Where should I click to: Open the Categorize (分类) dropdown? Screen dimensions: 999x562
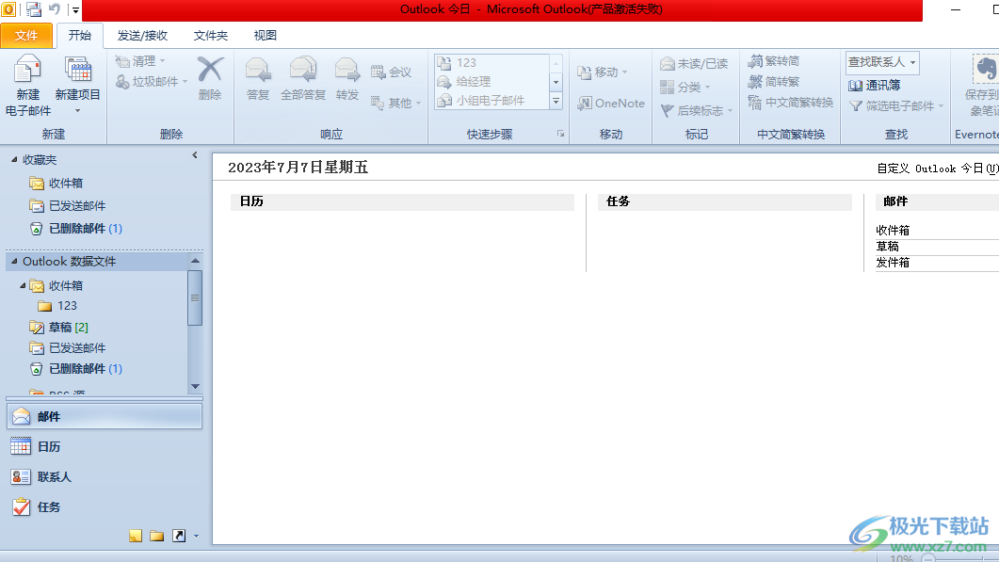(685, 87)
